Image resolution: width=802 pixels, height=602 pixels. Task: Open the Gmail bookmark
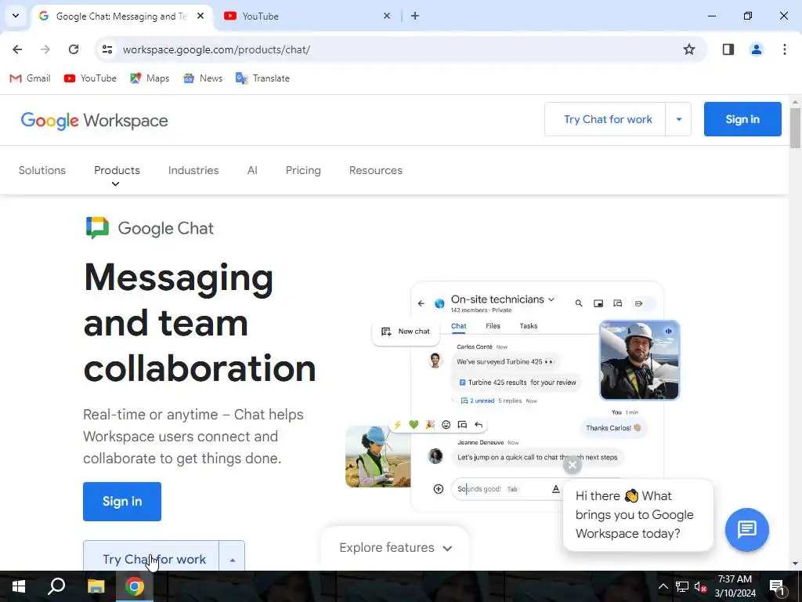click(x=31, y=78)
